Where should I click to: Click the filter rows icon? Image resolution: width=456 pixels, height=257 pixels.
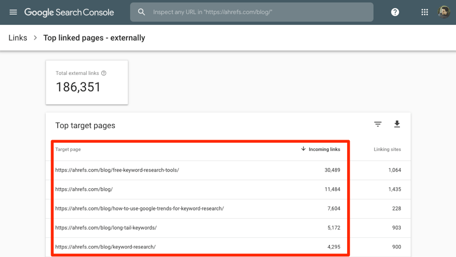pos(378,124)
